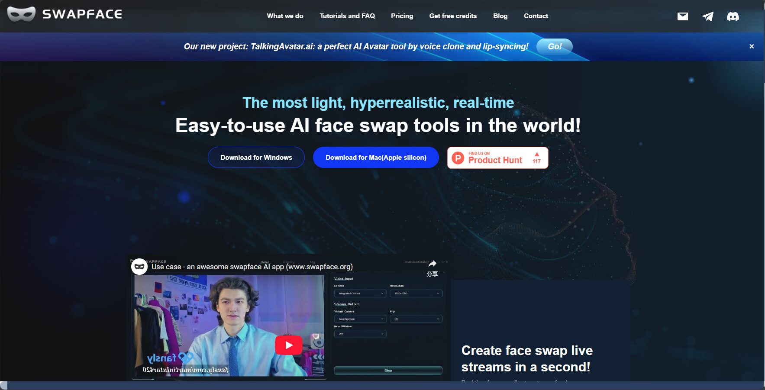Open Tutorials and FAQ page
765x390 pixels.
click(347, 16)
